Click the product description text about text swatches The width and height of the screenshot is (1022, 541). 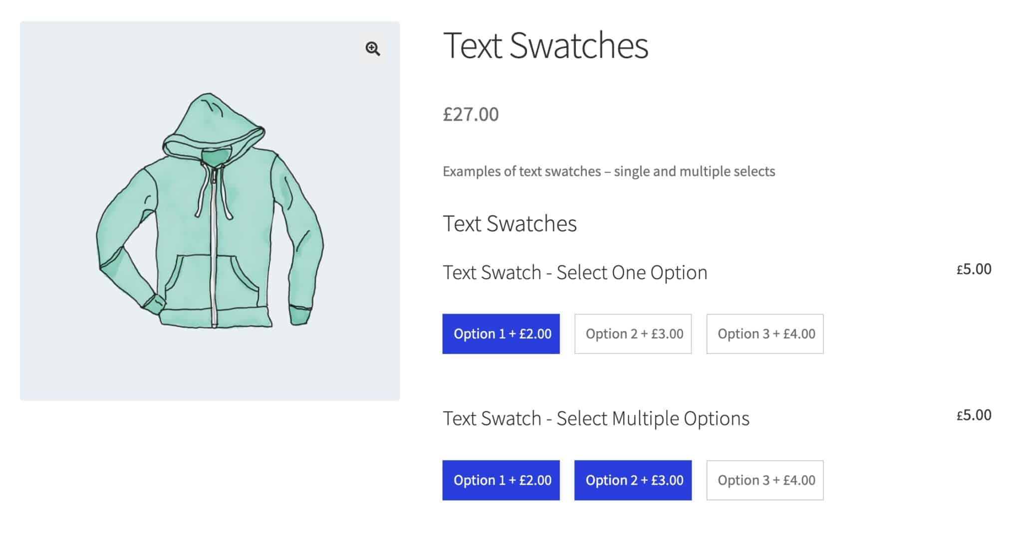[x=608, y=171]
